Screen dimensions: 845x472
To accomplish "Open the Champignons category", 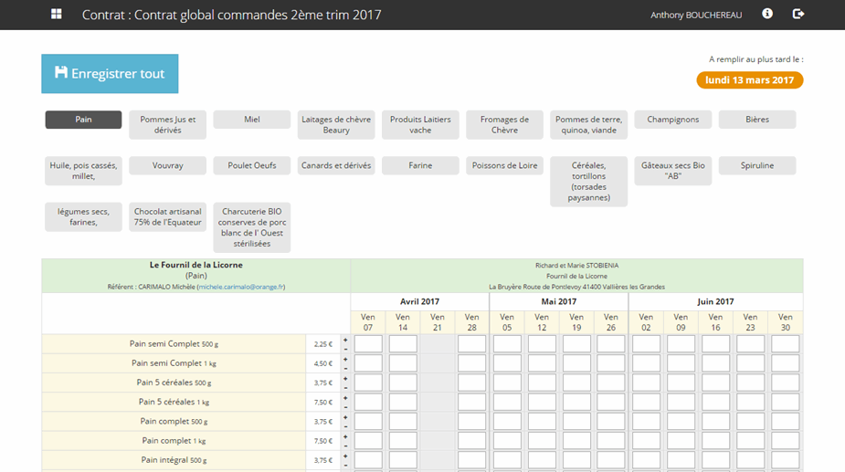I will click(673, 120).
